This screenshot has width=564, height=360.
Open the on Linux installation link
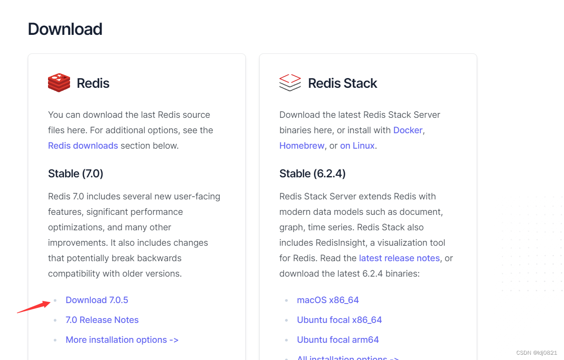pyautogui.click(x=357, y=146)
